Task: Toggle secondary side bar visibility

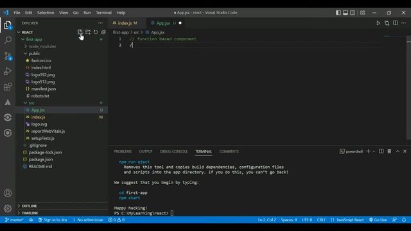Action: point(353,13)
